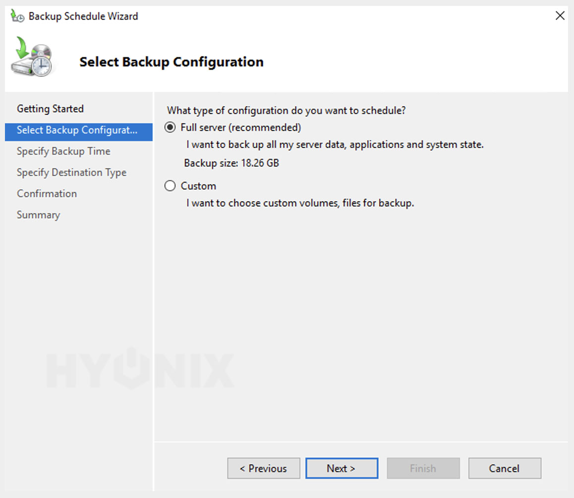This screenshot has height=498, width=574.
Task: Cancel the backup schedule wizard
Action: pos(504,468)
